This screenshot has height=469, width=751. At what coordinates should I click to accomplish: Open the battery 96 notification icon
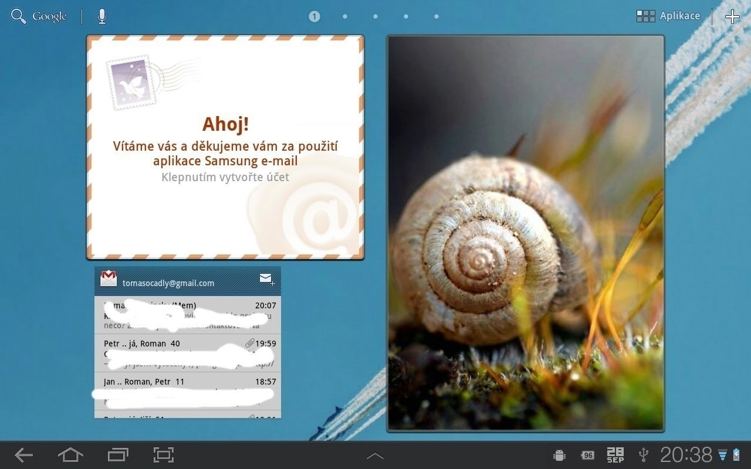[x=588, y=456]
